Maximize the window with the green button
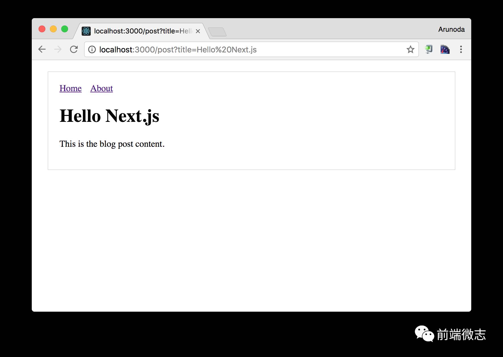This screenshot has width=503, height=357. (65, 29)
